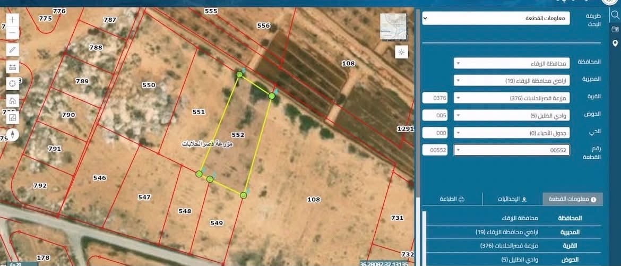Click the village code field 0376
The image size is (621, 266).
point(435,98)
